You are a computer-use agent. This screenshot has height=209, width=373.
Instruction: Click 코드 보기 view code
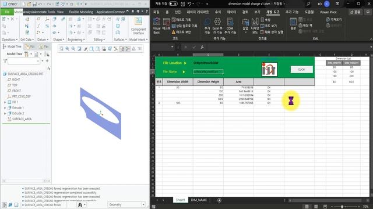click(269, 26)
